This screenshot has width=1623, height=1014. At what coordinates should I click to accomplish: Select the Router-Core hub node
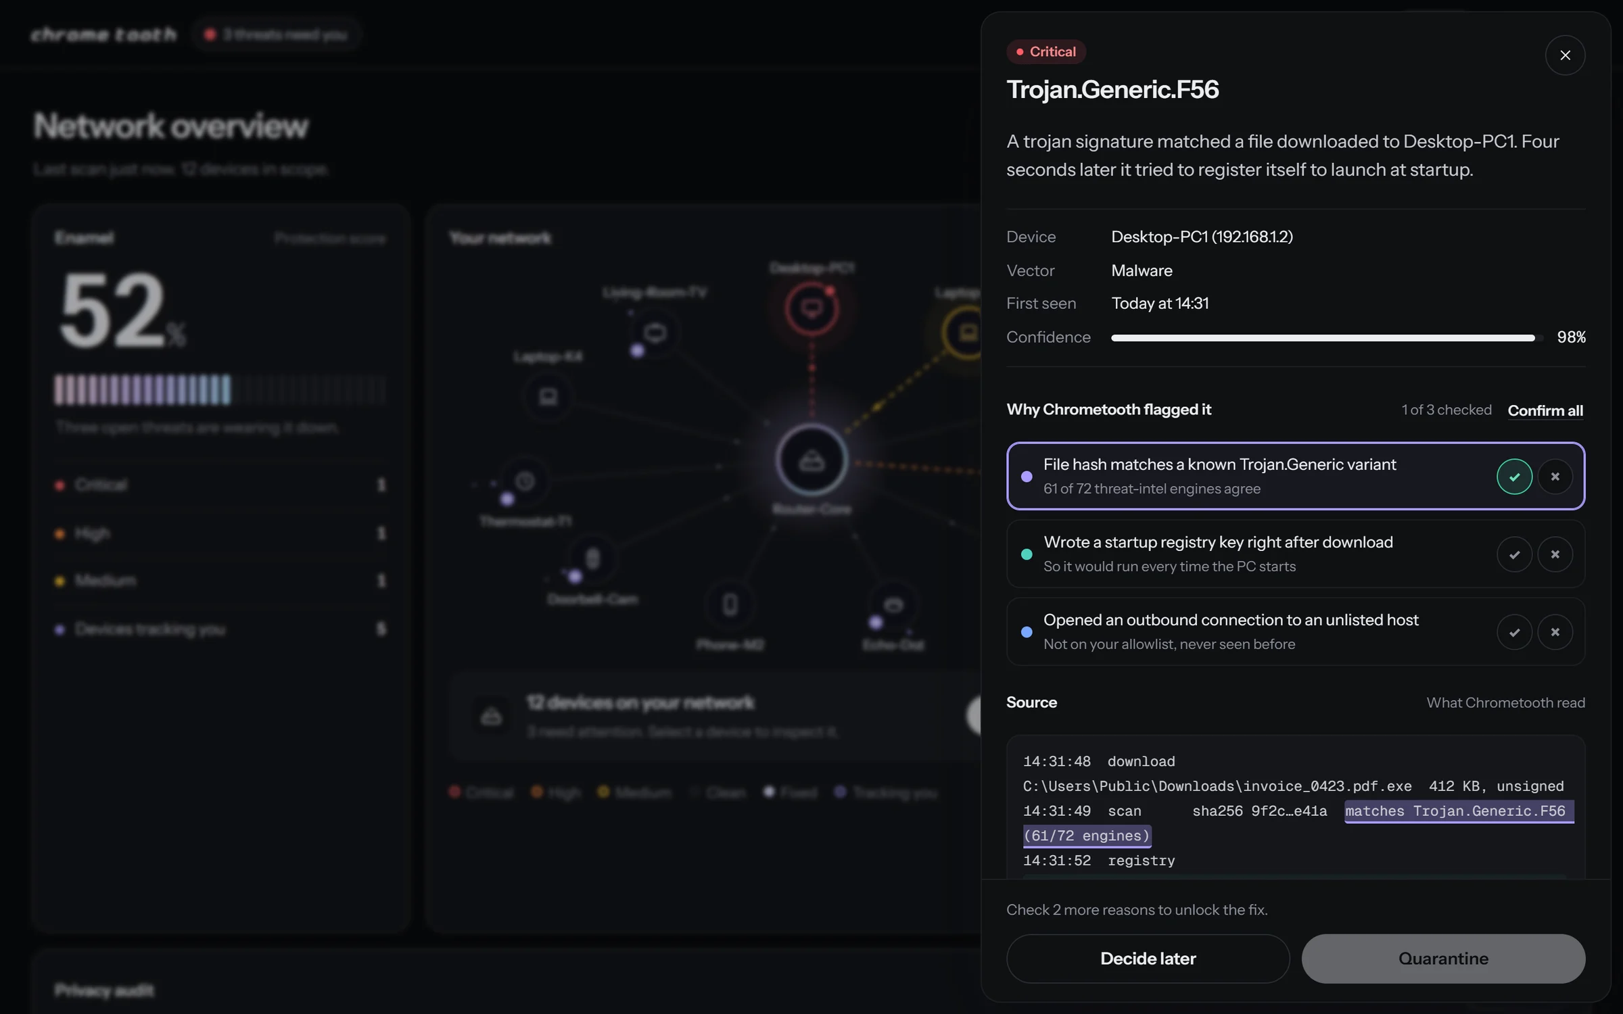point(811,461)
